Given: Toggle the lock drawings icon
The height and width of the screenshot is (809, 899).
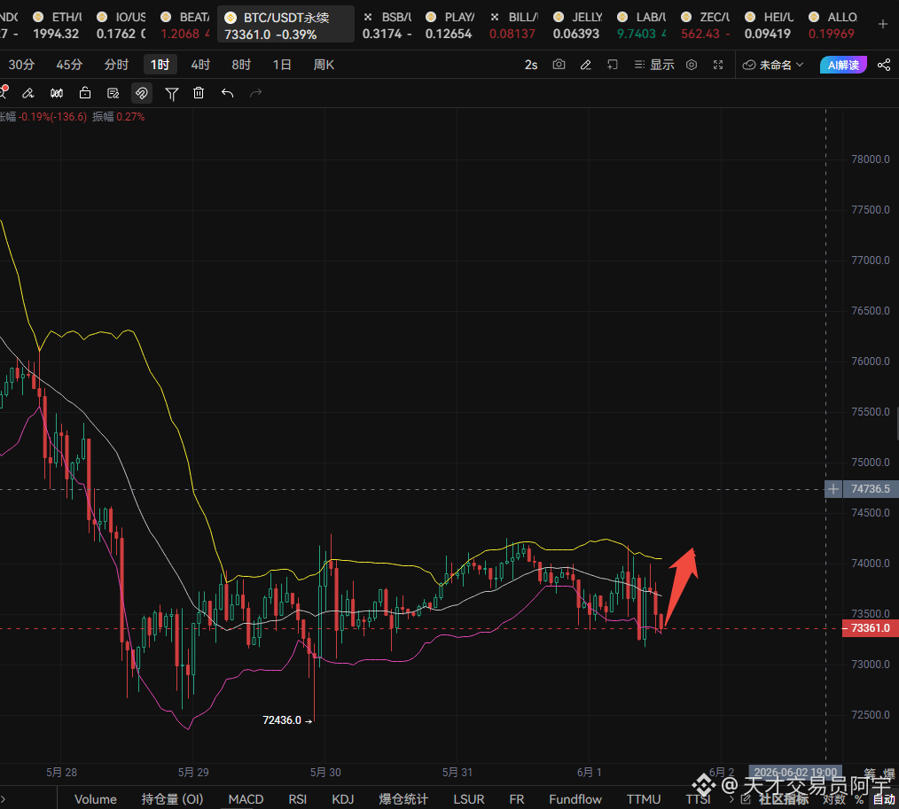Looking at the screenshot, I should [x=85, y=93].
